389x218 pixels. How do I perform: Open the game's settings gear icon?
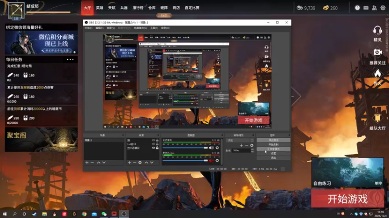tap(383, 8)
